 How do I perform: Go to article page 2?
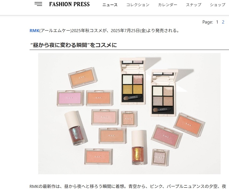[223, 22]
